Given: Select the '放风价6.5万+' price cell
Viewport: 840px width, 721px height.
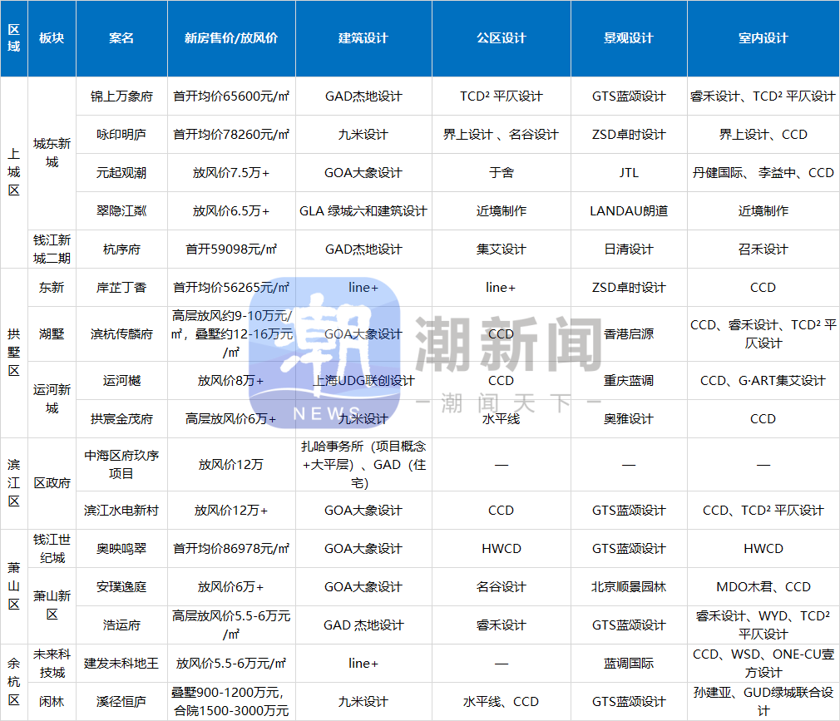Looking at the screenshot, I should pyautogui.click(x=231, y=211).
